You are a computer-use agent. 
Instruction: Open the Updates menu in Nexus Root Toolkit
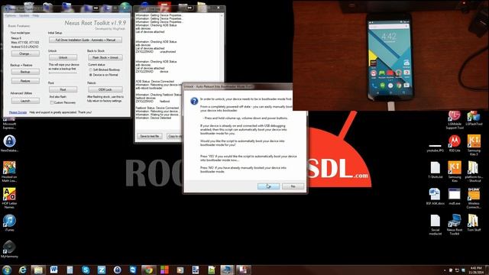click(x=24, y=15)
